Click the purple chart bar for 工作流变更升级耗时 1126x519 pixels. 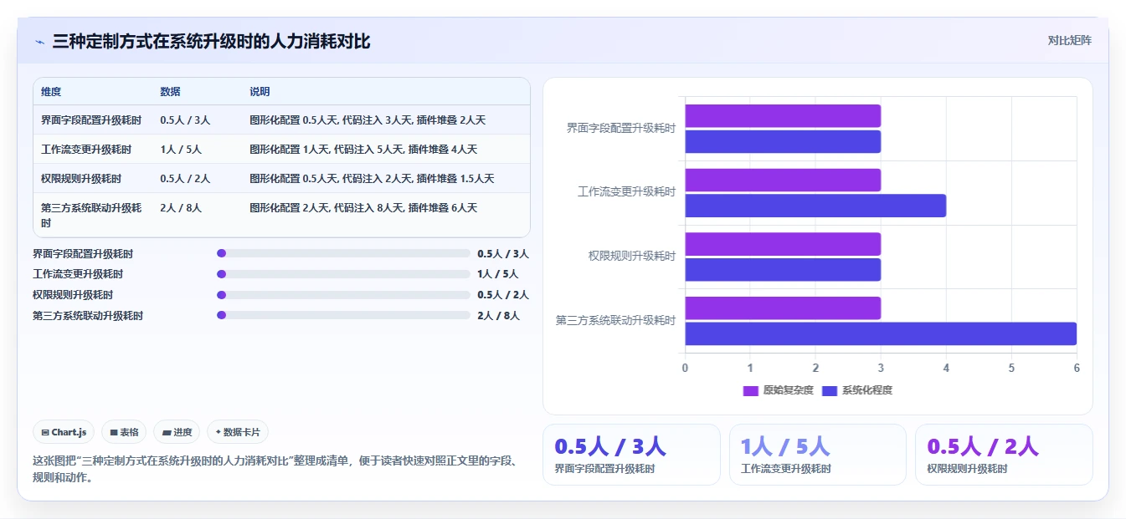[783, 180]
